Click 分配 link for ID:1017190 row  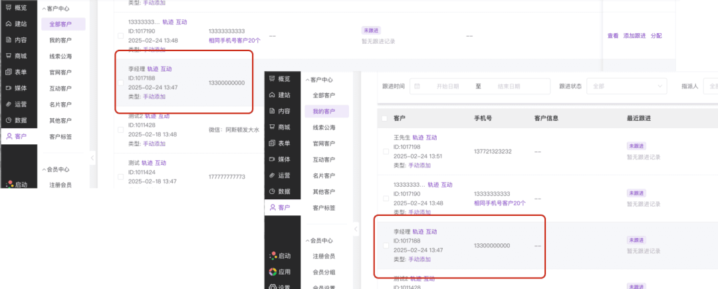[x=656, y=36]
